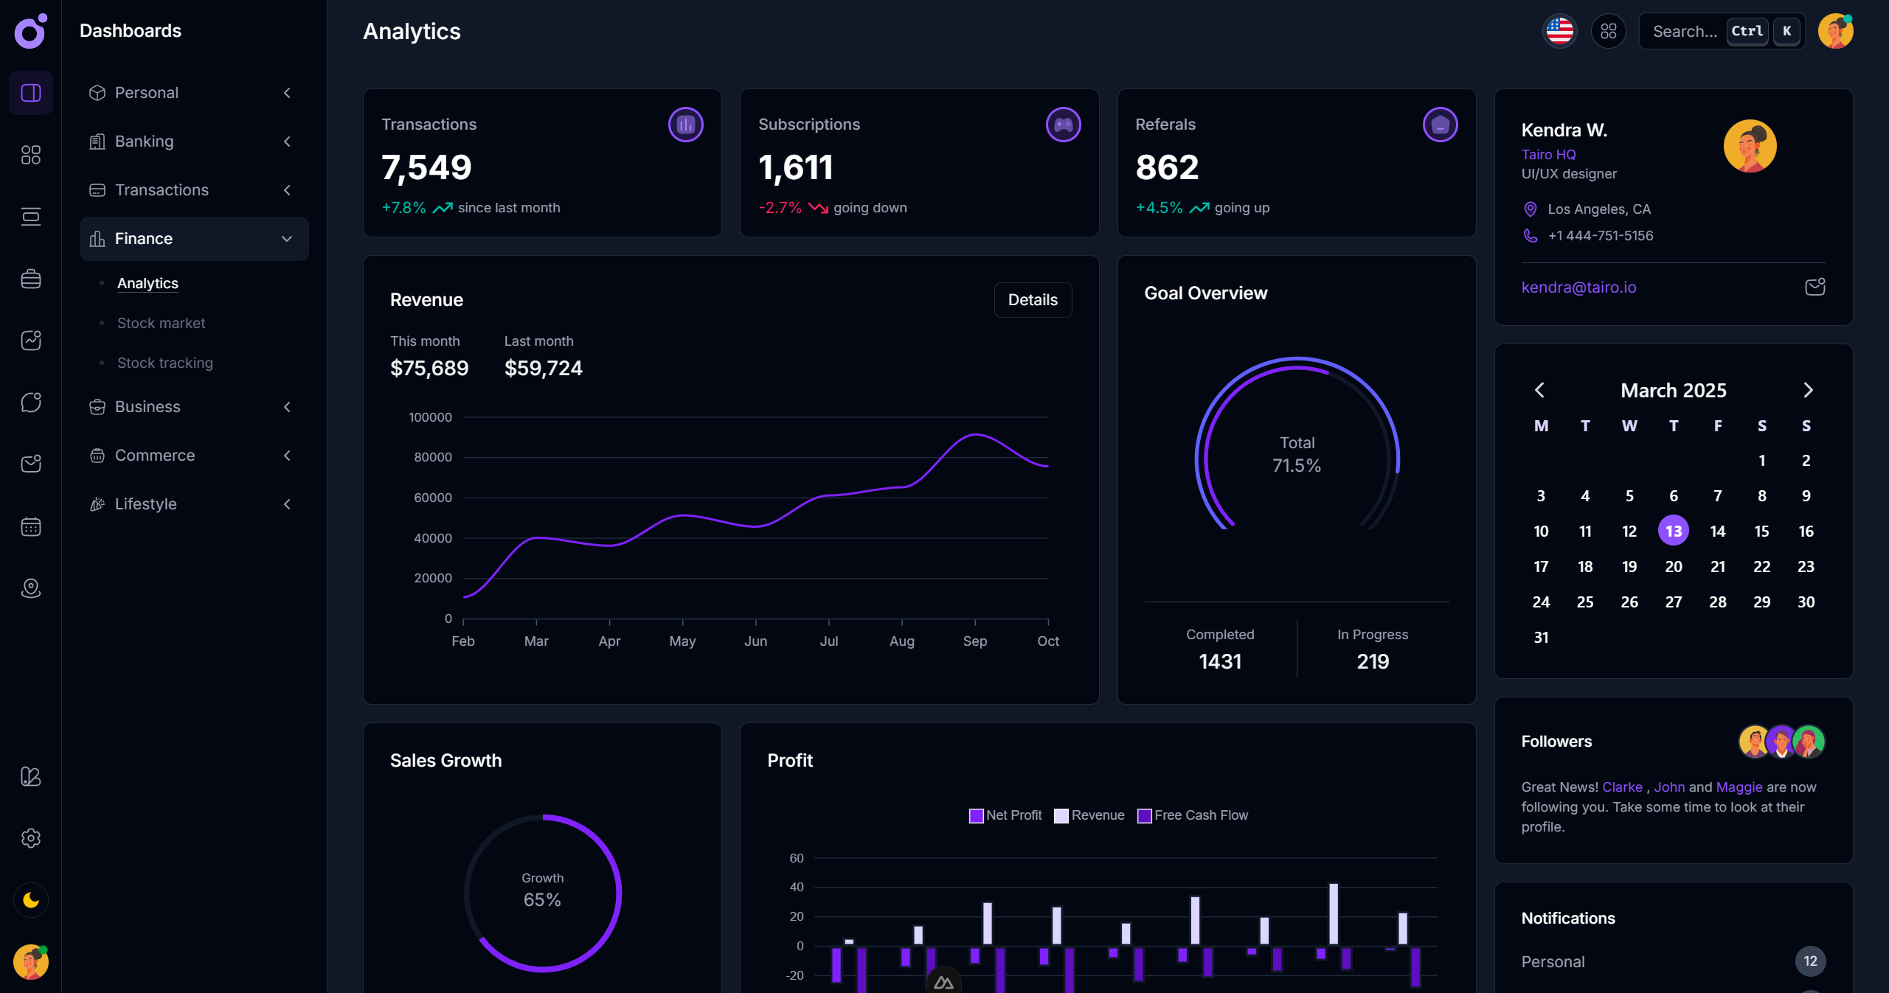Select Stock market in the Finance menu
This screenshot has width=1889, height=993.
161,323
